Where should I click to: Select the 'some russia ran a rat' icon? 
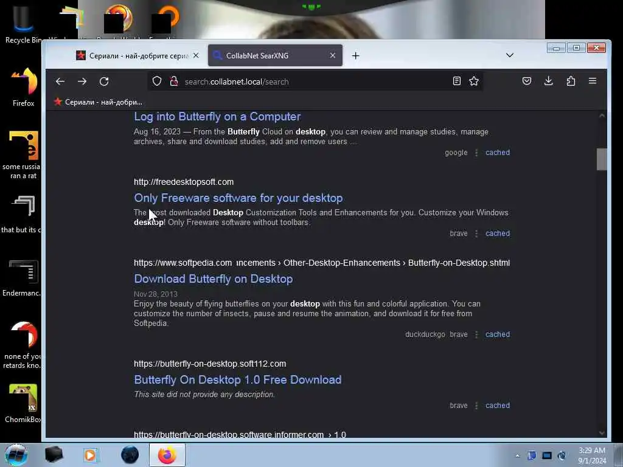coord(23,155)
